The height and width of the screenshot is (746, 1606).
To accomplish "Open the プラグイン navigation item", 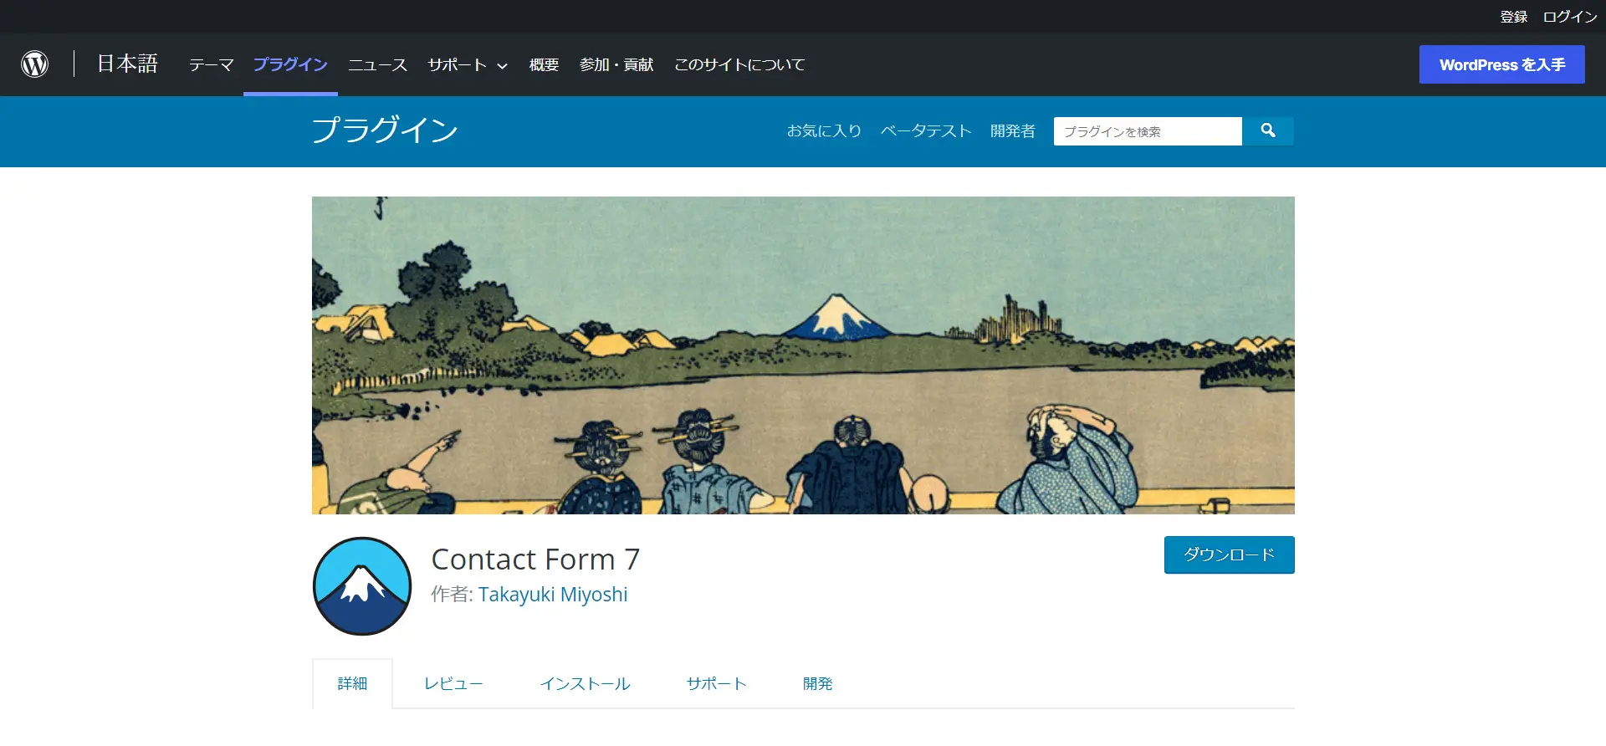I will pyautogui.click(x=290, y=64).
